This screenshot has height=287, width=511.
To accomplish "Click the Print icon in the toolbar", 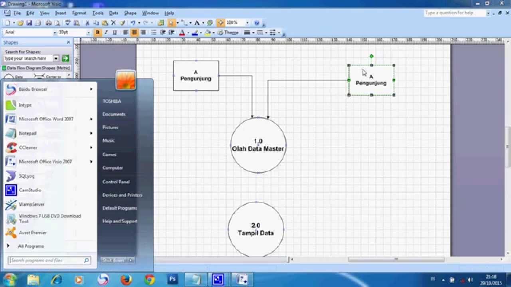I will [48, 23].
